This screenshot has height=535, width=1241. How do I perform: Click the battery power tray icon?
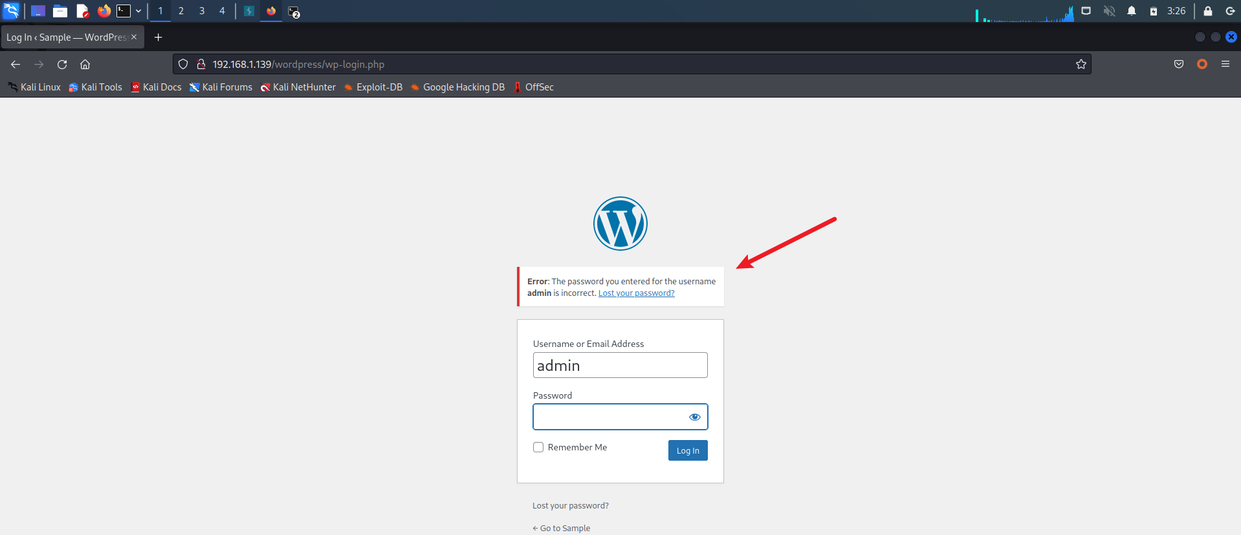[x=1154, y=11]
